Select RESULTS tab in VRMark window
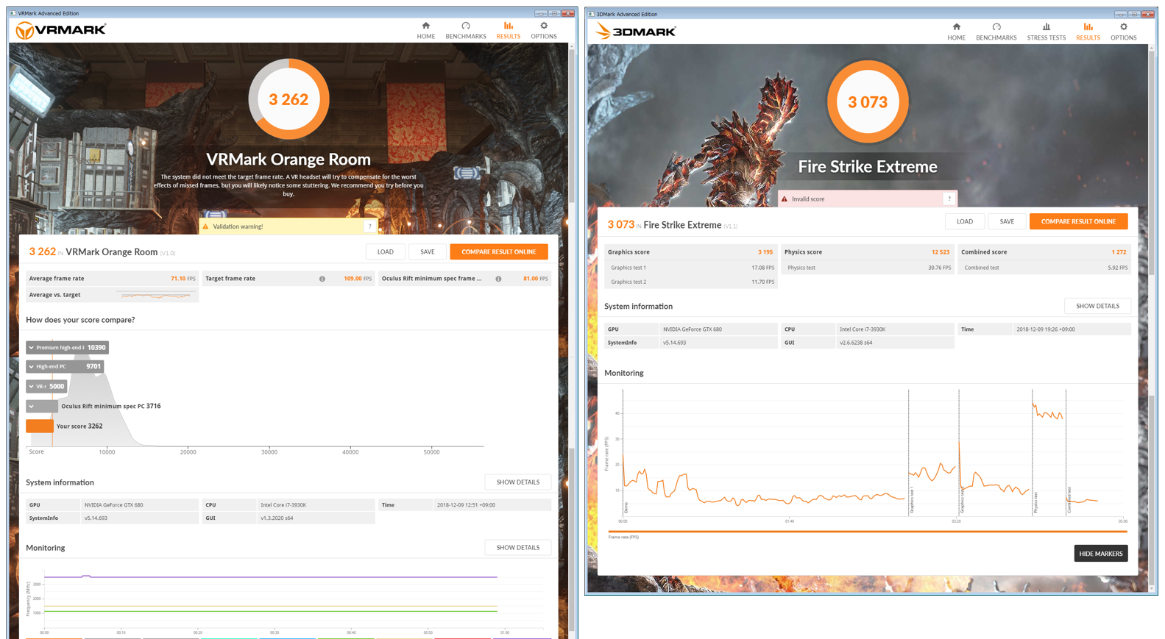The image size is (1165, 639). pos(508,30)
